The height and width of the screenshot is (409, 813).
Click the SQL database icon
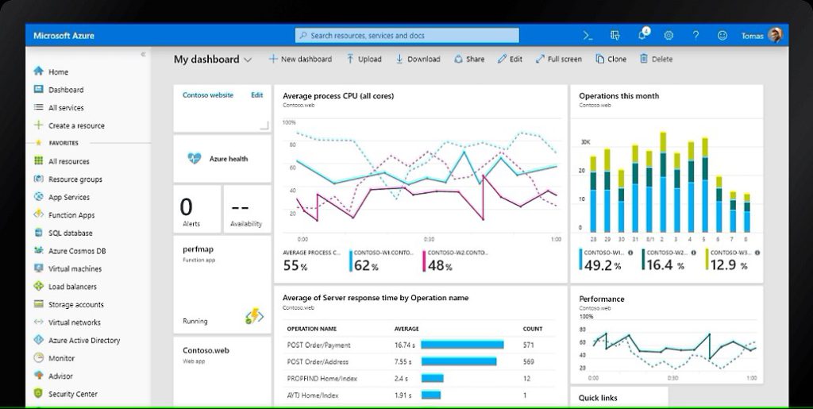[x=38, y=233]
